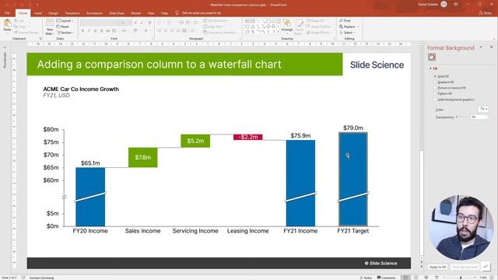Close the Format Background pane
The width and height of the screenshot is (498, 280).
pos(491,47)
